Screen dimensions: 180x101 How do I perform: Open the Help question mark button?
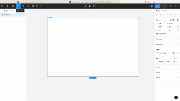[176, 97]
